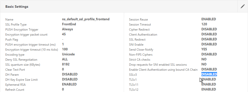Click the Basic Settings header title
Image resolution: width=248 pixels, height=92 pixels.
point(17,7)
